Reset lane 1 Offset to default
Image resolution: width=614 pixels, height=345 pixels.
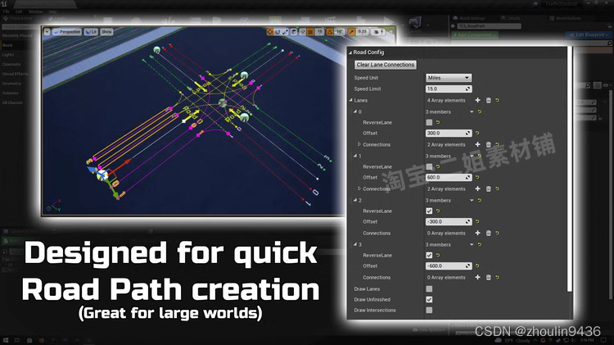[x=477, y=178]
